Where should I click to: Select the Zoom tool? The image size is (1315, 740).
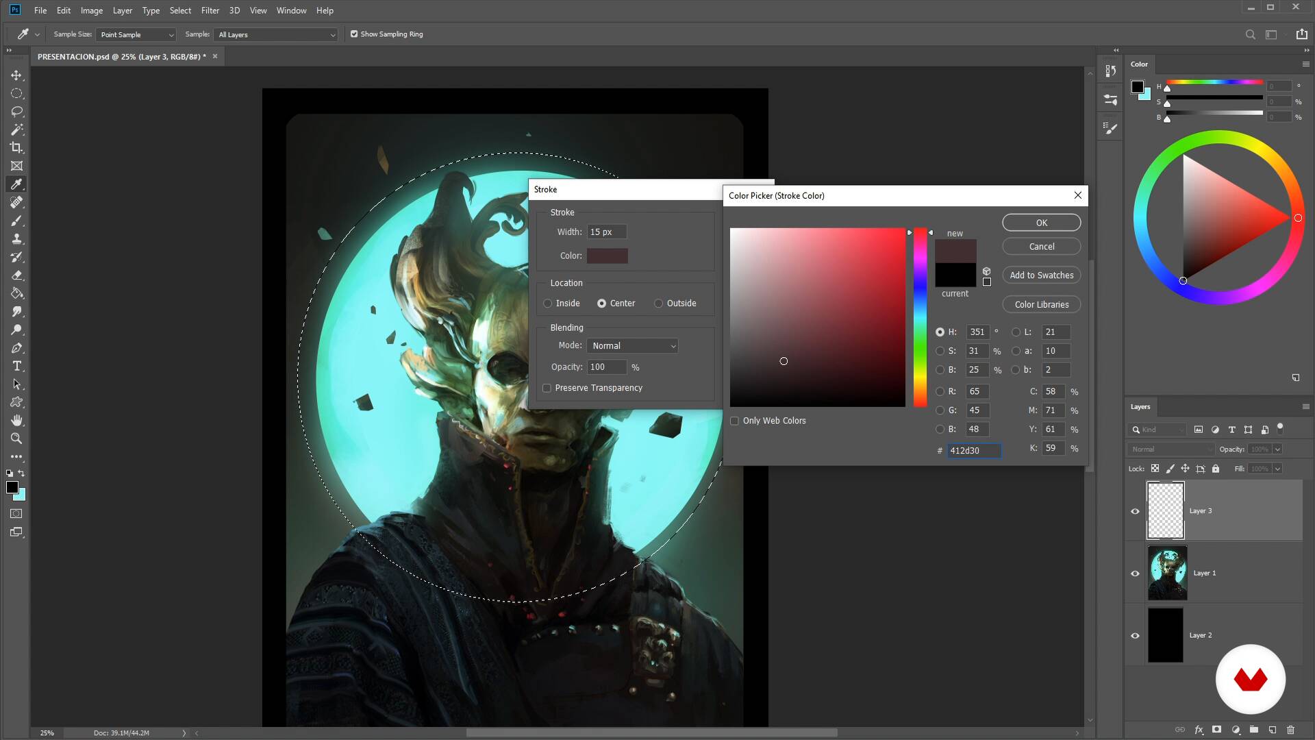[16, 439]
